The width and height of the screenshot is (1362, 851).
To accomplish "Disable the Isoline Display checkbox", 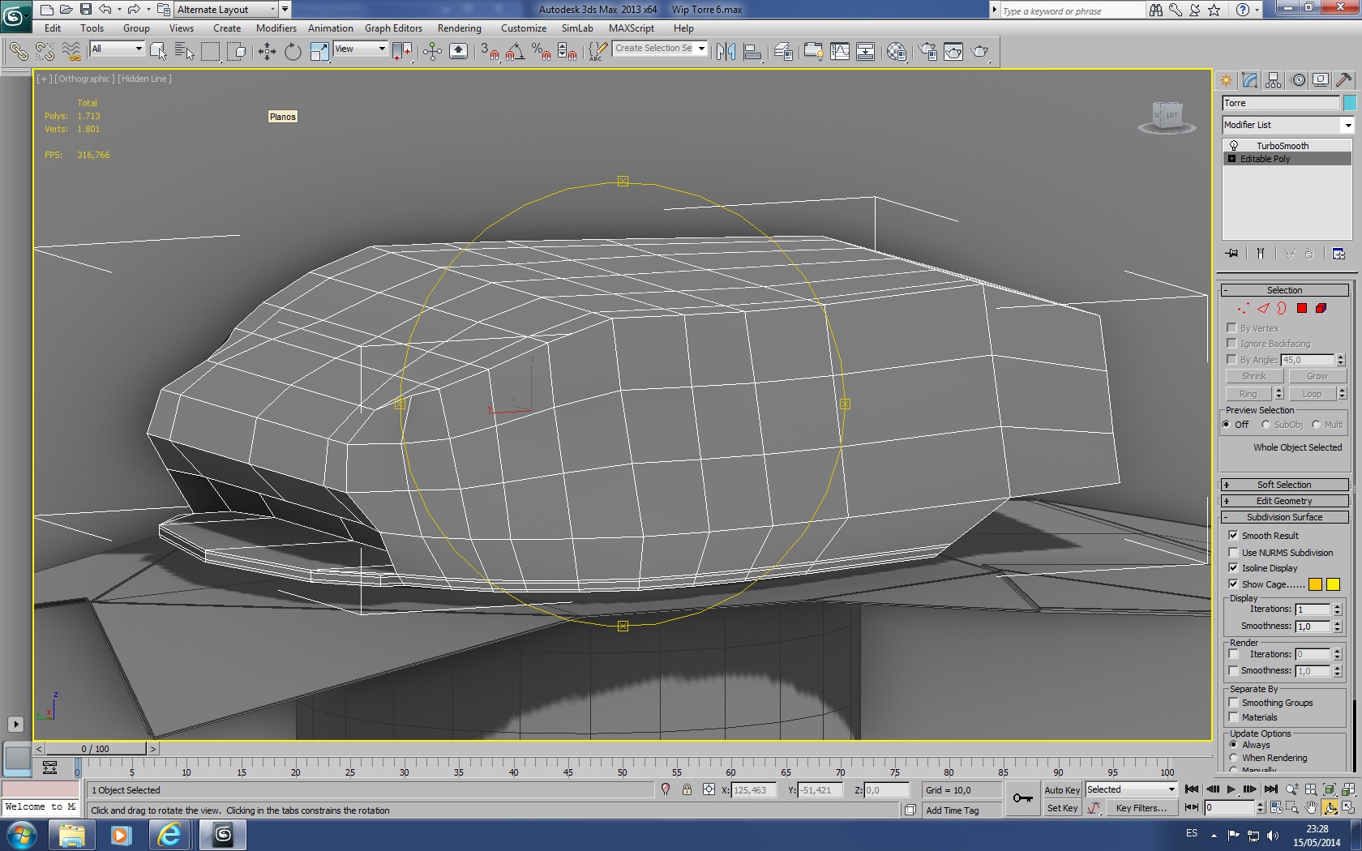I will tap(1233, 568).
